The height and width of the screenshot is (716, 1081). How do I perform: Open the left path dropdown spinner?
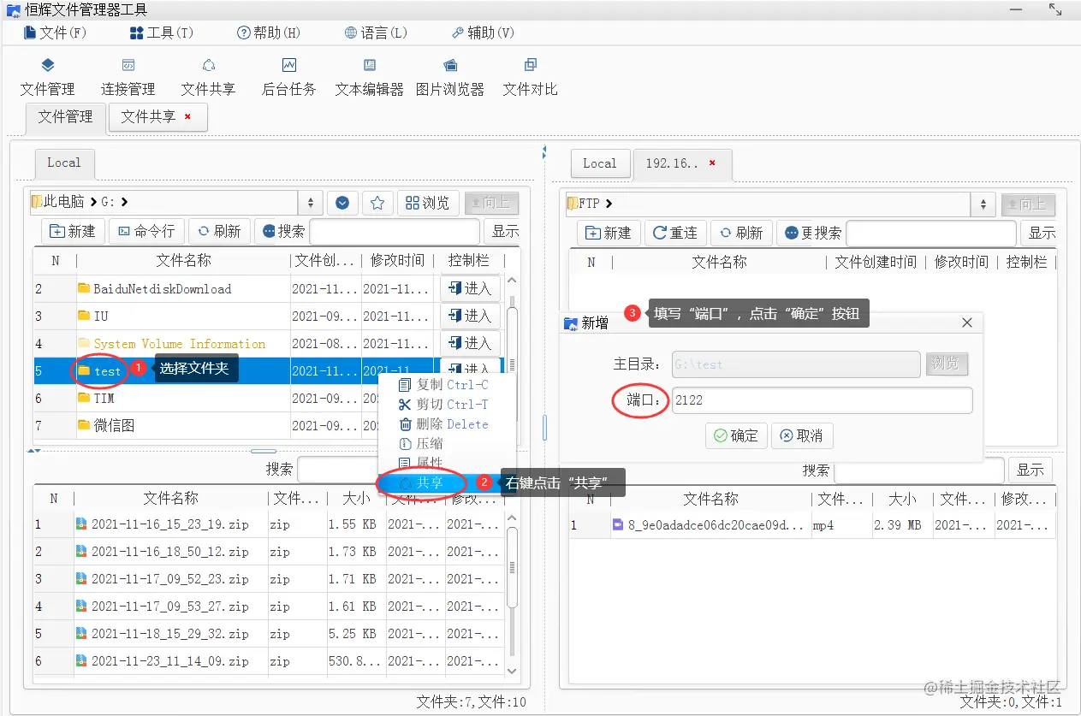tap(310, 203)
